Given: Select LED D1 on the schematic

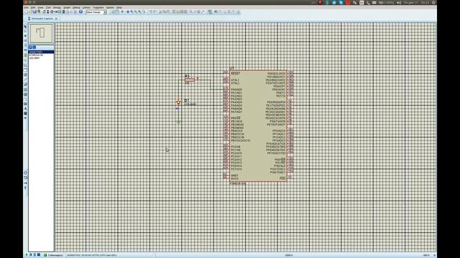Looking at the screenshot, I should pyautogui.click(x=178, y=102).
